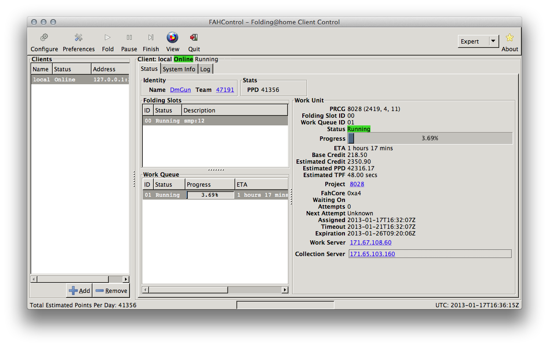Screen dimensions: 549x347
Task: Open About via the star icon
Action: [509, 38]
